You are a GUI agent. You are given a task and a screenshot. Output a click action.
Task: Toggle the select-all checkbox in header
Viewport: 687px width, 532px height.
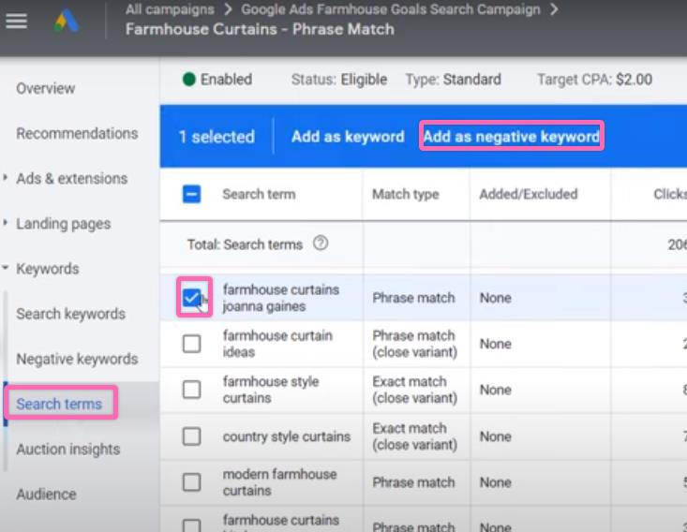pyautogui.click(x=191, y=195)
